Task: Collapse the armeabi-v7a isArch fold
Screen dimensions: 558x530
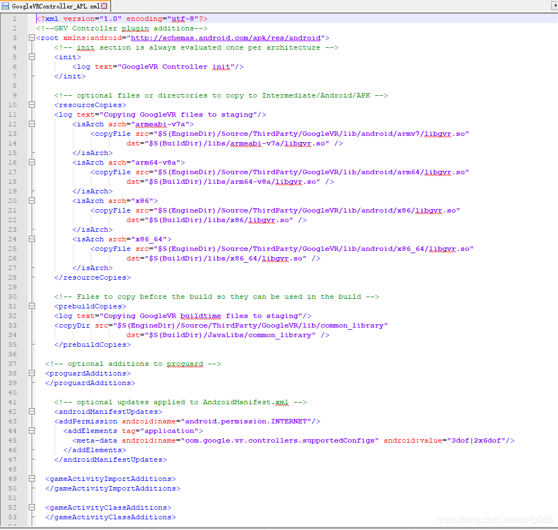Action: click(x=32, y=124)
